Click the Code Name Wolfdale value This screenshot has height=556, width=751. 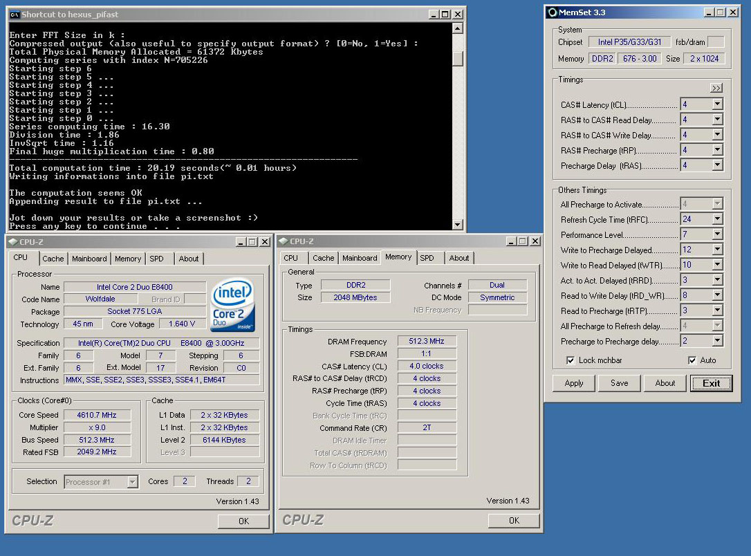pos(100,299)
